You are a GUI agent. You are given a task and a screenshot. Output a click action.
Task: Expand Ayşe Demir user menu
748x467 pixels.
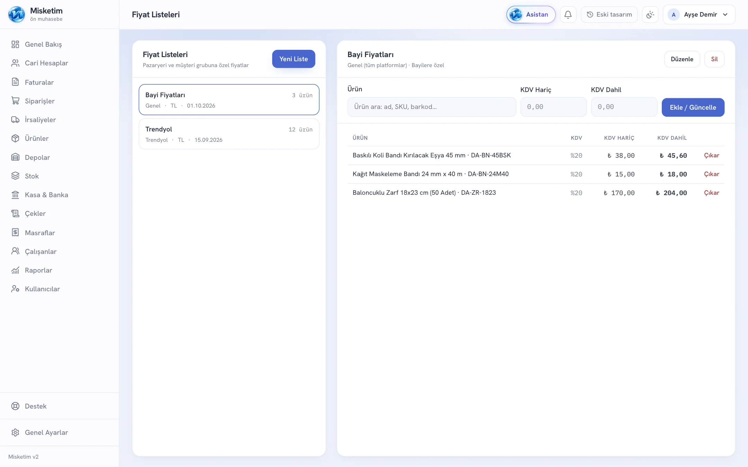click(699, 15)
